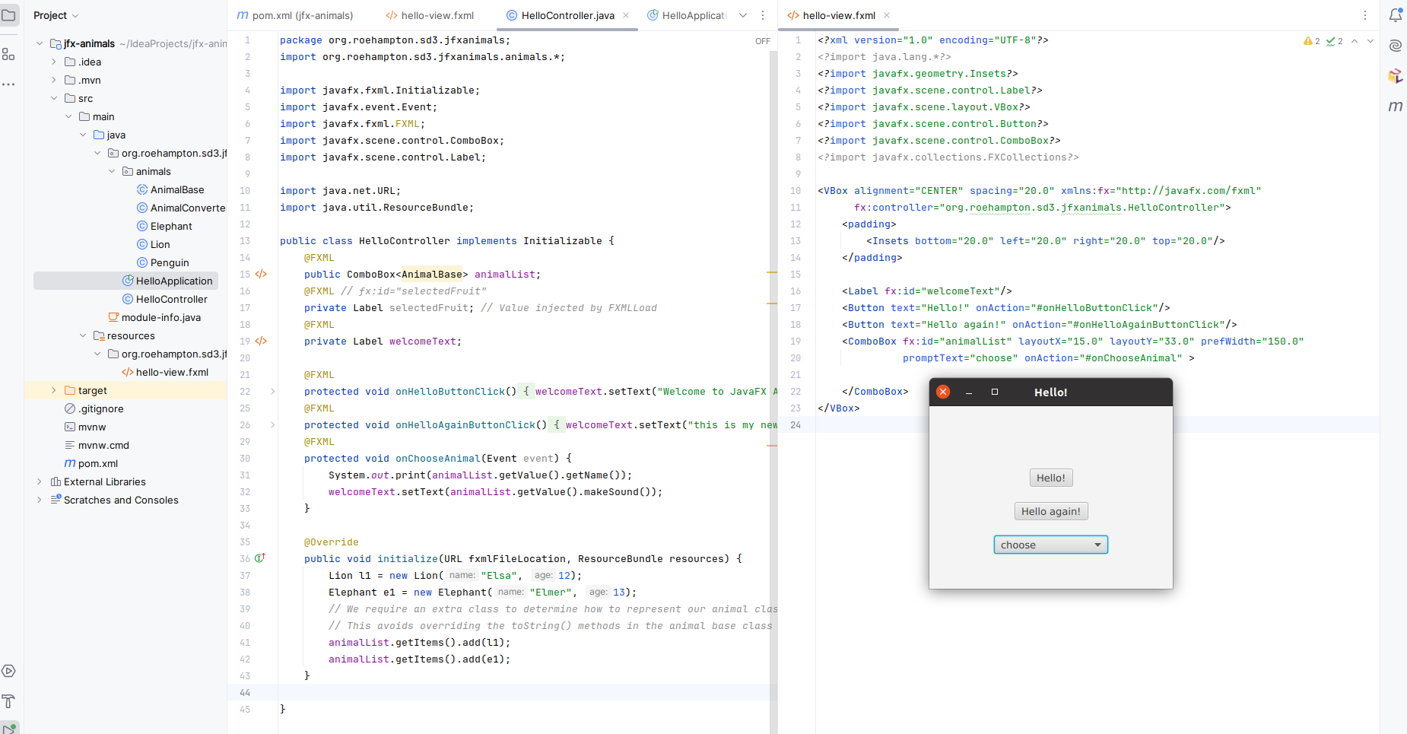
Task: Select AnimalConverter class in tree
Action: [180, 208]
